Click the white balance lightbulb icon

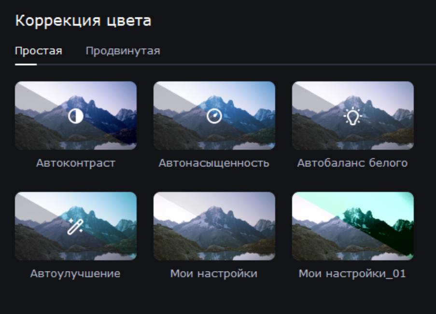352,116
